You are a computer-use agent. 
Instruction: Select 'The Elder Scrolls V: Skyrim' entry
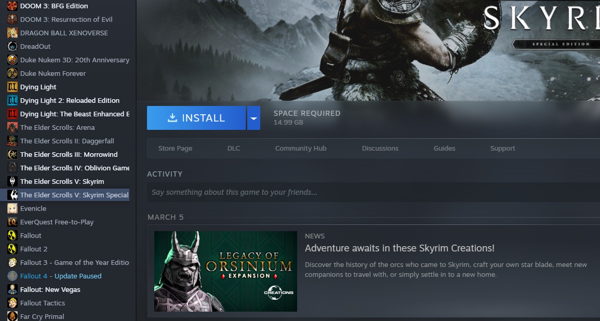pyautogui.click(x=62, y=181)
